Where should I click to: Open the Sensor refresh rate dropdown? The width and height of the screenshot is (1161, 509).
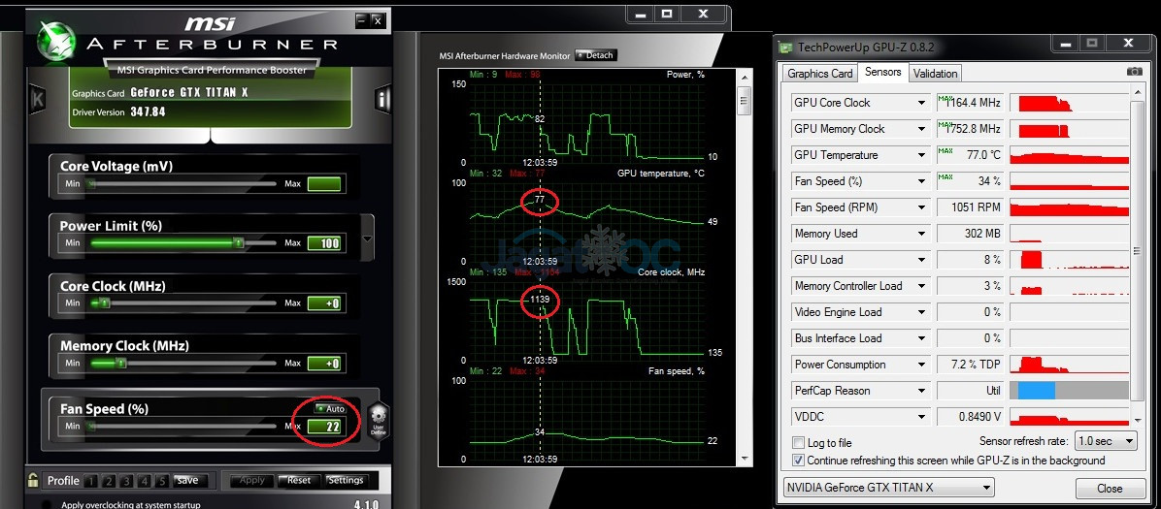[1109, 441]
